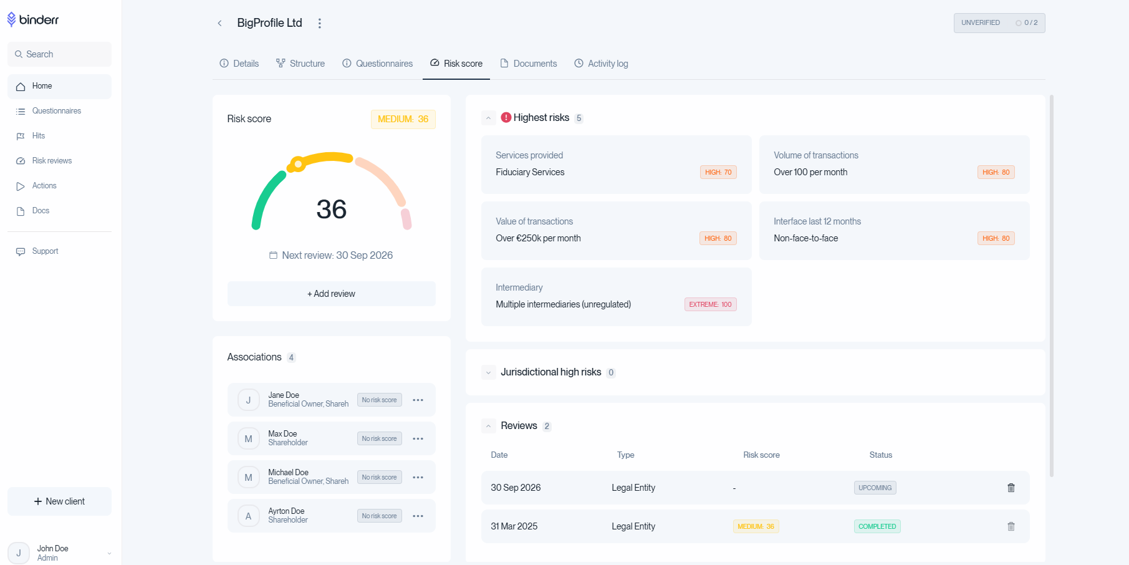Viewport: 1129px width, 565px height.
Task: Open the options menu beside BigProfile Ltd
Action: point(320,22)
